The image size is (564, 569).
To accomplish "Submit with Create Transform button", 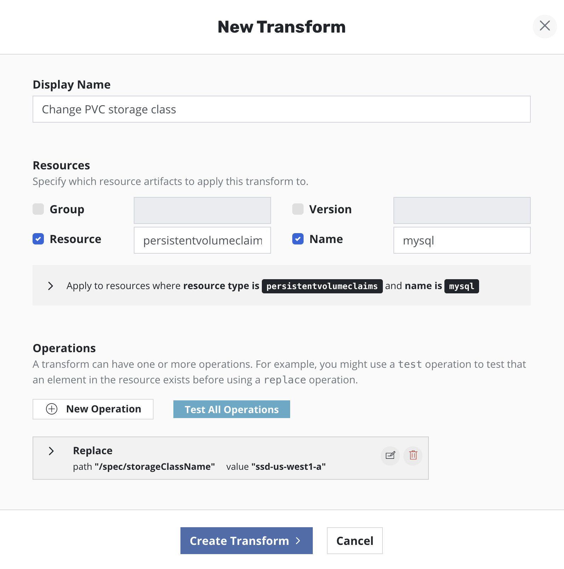I will click(x=246, y=541).
